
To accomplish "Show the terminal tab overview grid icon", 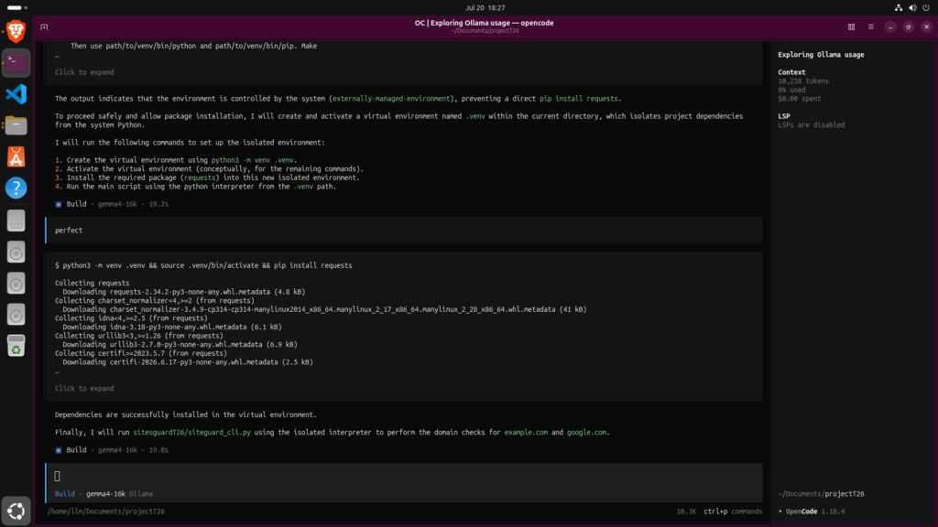I will point(851,27).
